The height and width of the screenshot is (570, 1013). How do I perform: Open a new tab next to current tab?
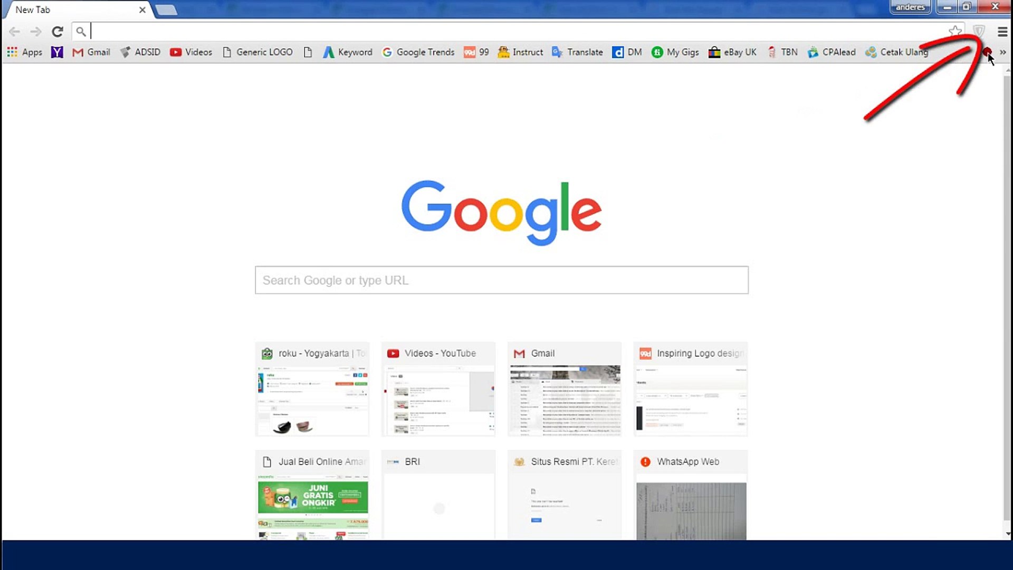[166, 9]
